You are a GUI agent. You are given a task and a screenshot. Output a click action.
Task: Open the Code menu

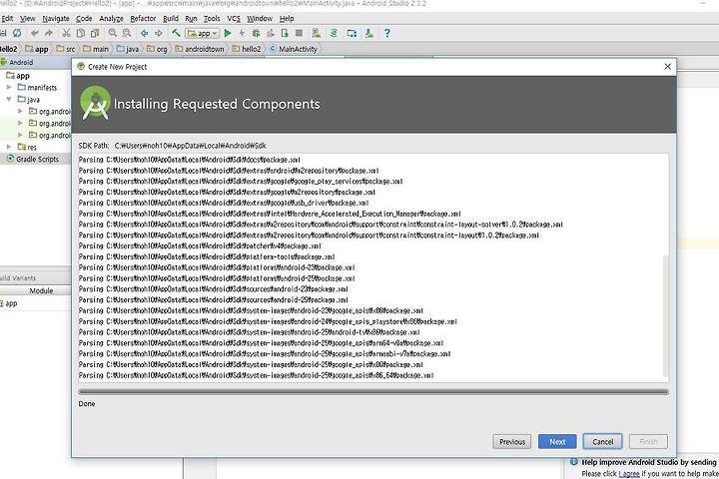(84, 18)
